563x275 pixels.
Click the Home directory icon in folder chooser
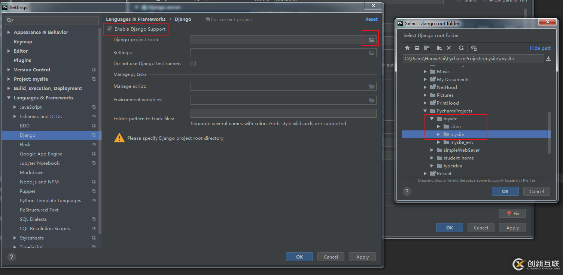click(407, 48)
